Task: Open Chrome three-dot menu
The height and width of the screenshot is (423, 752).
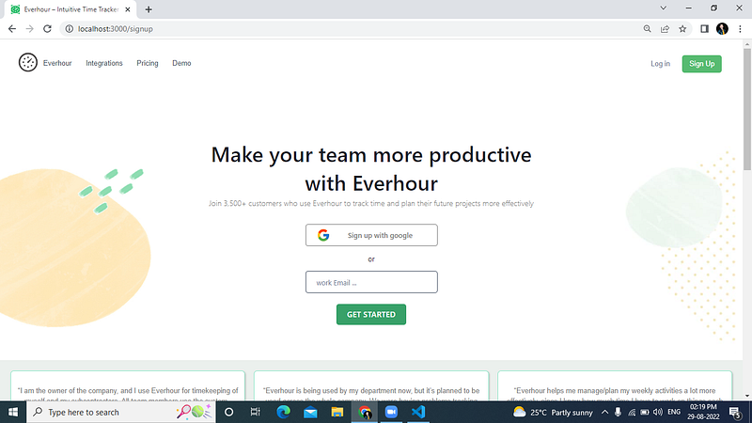Action: coord(740,29)
